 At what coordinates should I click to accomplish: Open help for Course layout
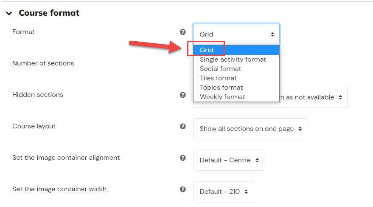point(183,126)
